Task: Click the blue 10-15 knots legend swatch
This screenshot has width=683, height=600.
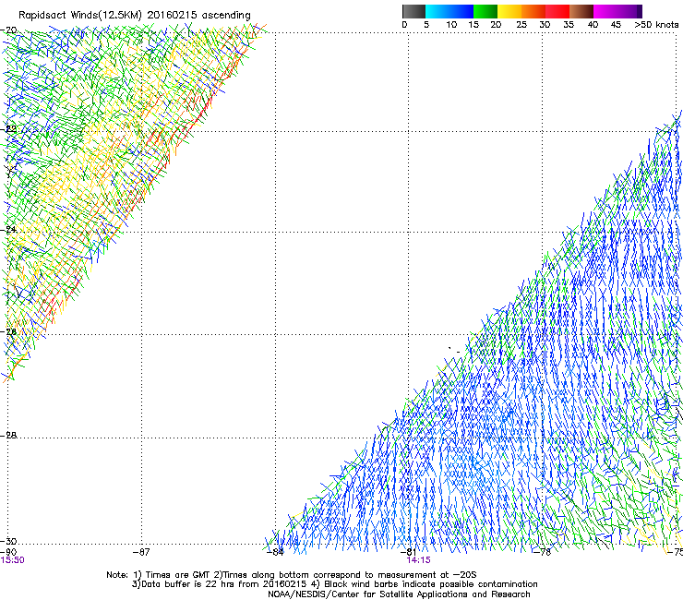Action: point(461,11)
